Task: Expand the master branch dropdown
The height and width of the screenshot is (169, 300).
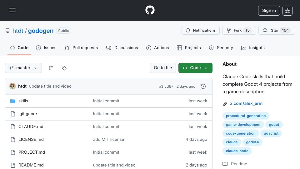Action: tap(23, 68)
